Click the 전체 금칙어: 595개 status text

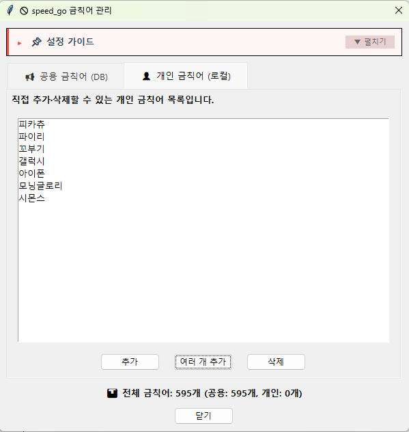click(212, 393)
